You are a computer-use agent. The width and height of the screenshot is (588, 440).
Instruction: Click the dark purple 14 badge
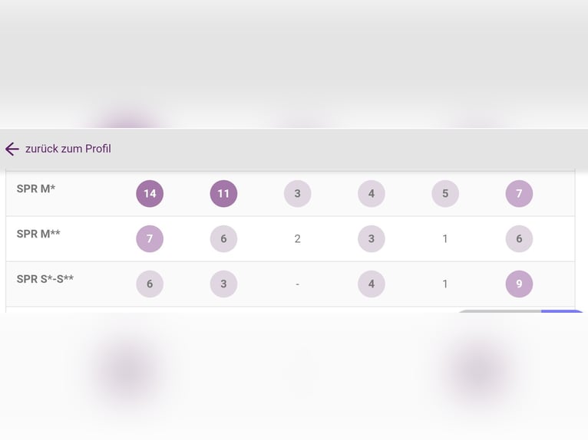coord(150,193)
